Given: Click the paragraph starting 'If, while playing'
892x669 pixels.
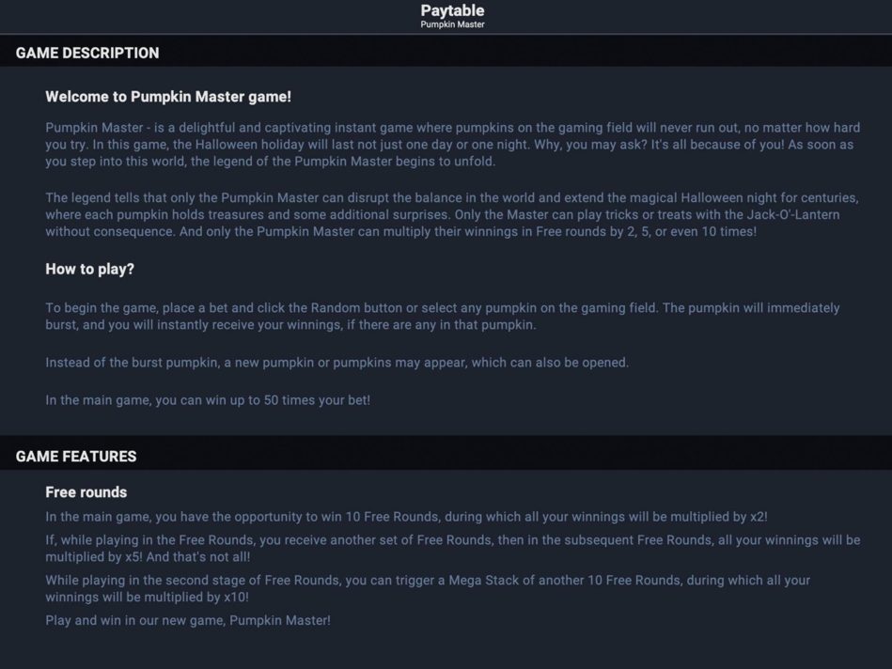Looking at the screenshot, I should tap(453, 549).
